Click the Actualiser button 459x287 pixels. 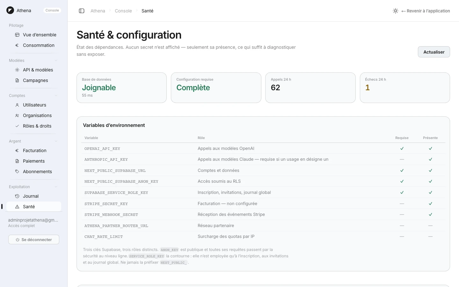pyautogui.click(x=434, y=52)
